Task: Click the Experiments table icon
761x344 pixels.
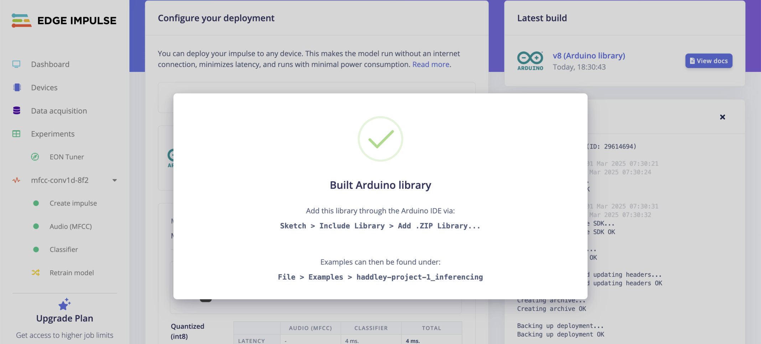Action: (x=16, y=134)
